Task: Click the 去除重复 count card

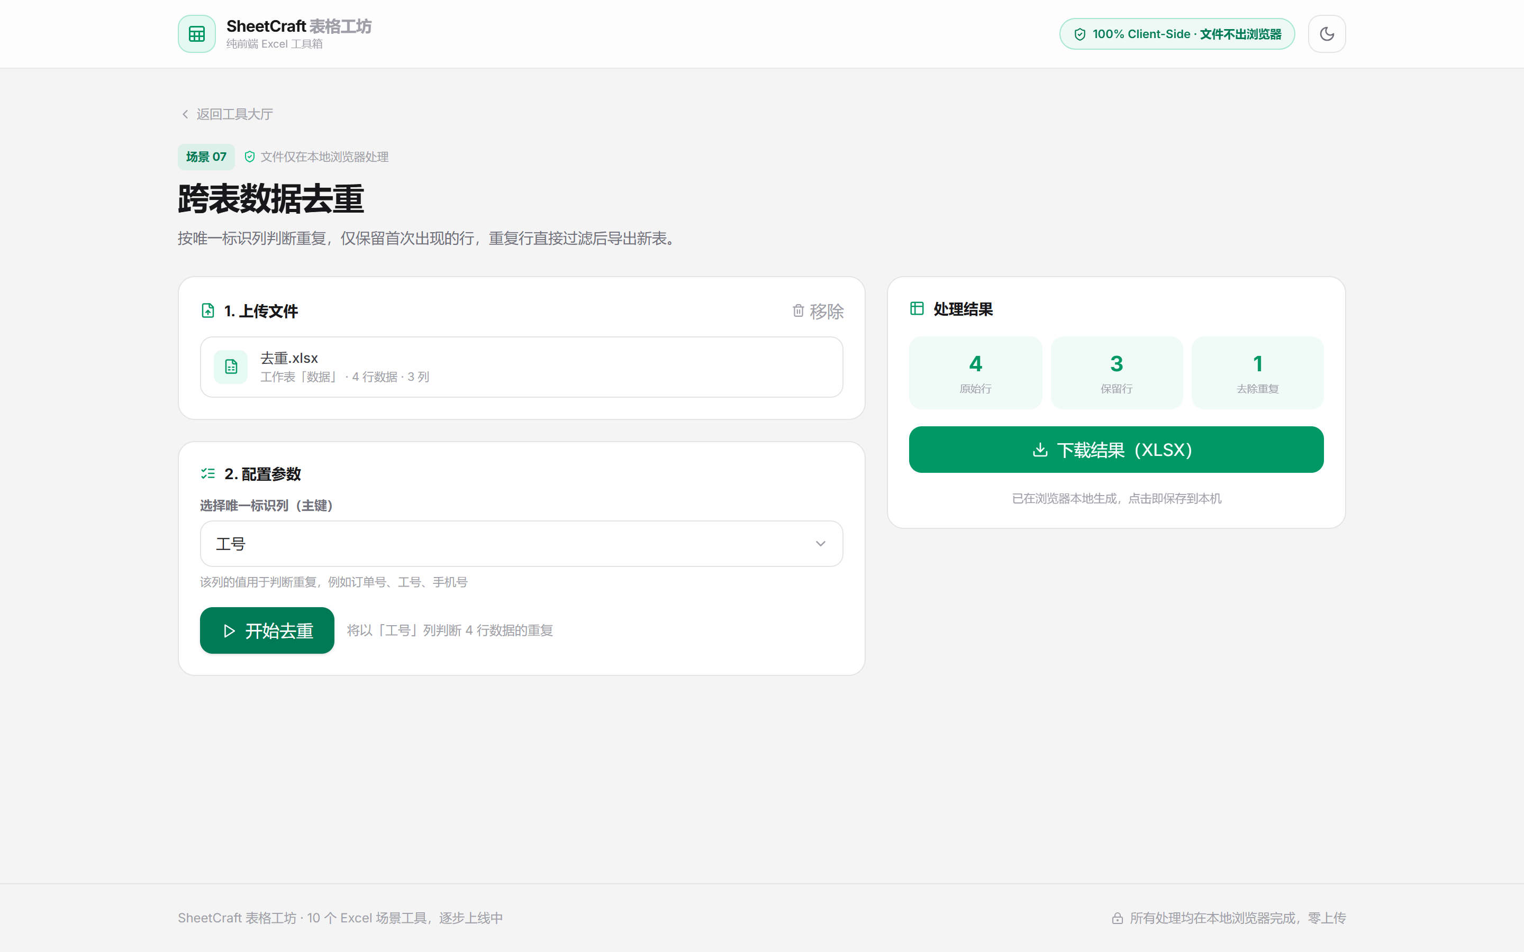Action: click(x=1258, y=373)
